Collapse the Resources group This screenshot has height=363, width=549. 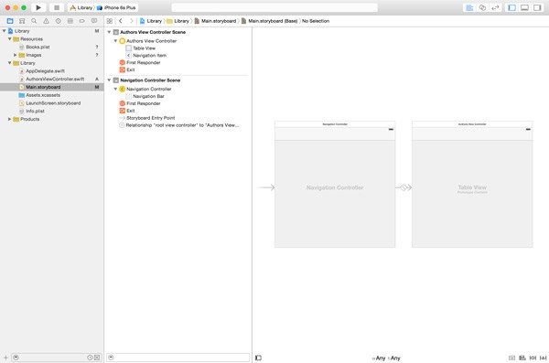pyautogui.click(x=10, y=38)
